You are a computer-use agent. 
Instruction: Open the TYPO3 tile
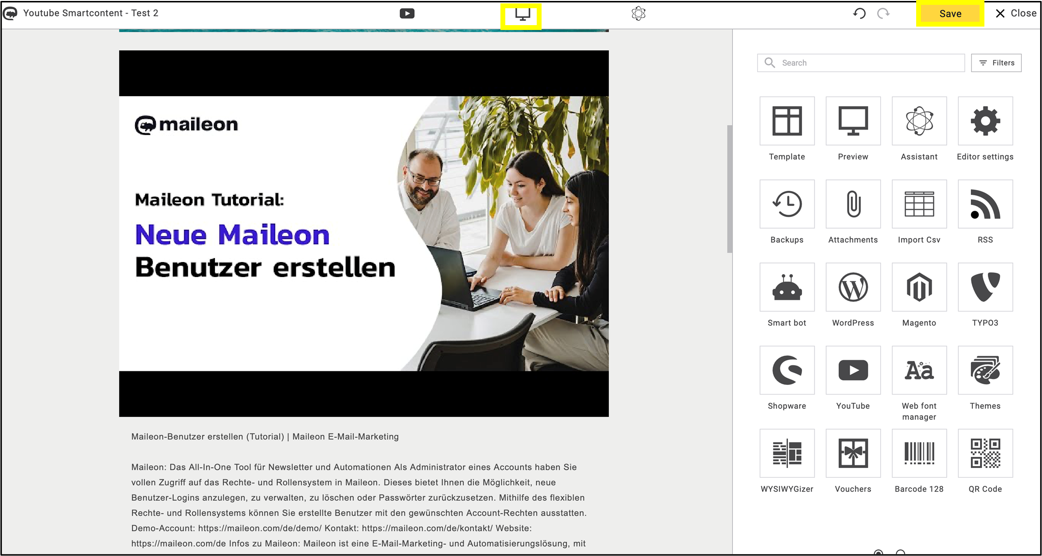[985, 287]
